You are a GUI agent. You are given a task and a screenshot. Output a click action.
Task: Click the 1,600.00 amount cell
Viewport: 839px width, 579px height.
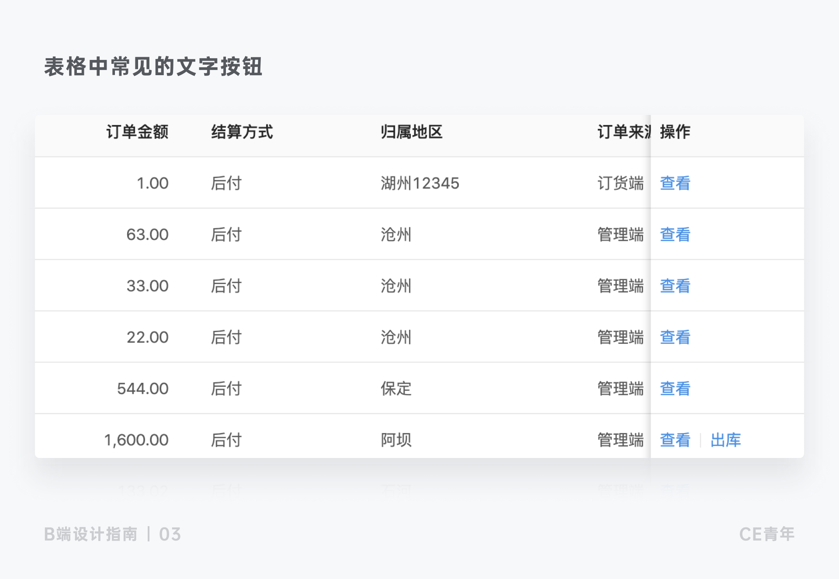(136, 440)
